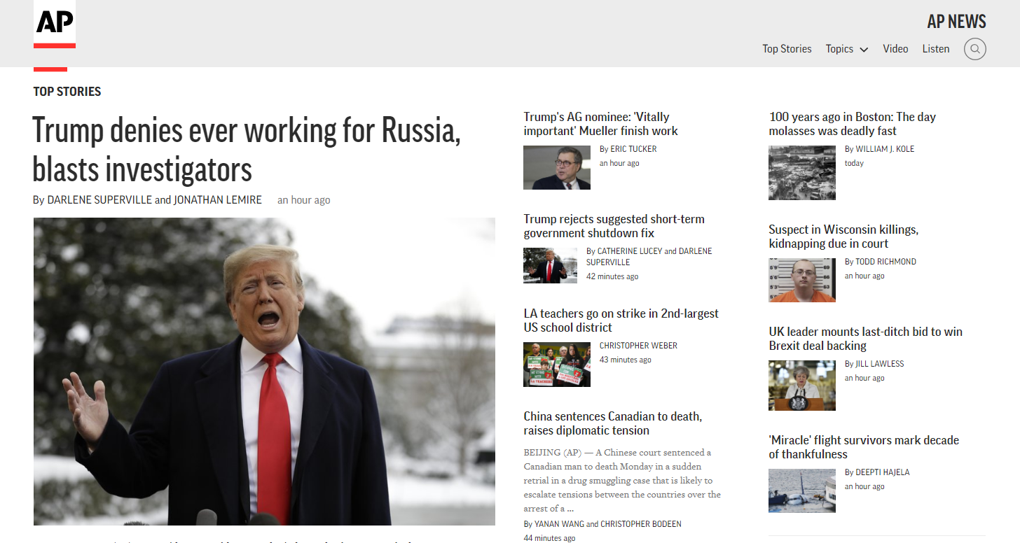
Task: Open headline about Trump denying working for Russia
Action: click(247, 149)
